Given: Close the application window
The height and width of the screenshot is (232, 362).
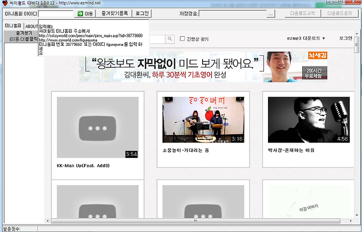Looking at the screenshot, I should click(x=353, y=2).
